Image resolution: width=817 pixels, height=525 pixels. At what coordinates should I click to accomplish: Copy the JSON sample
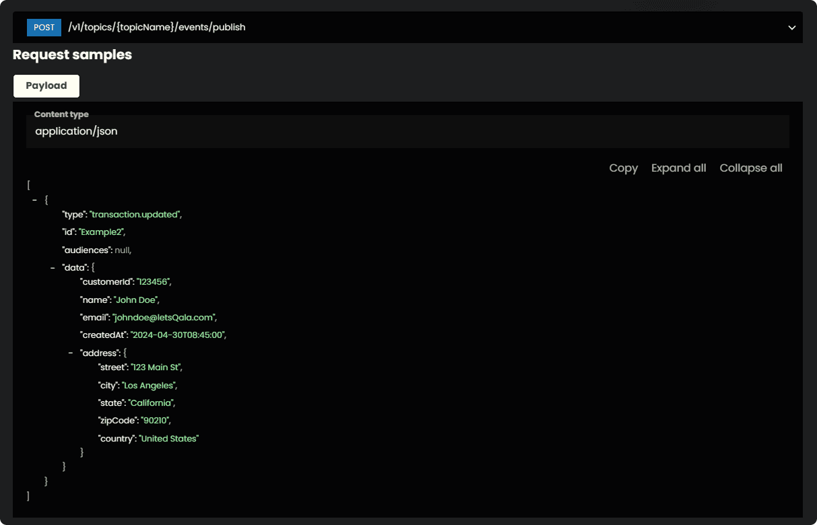coord(623,168)
